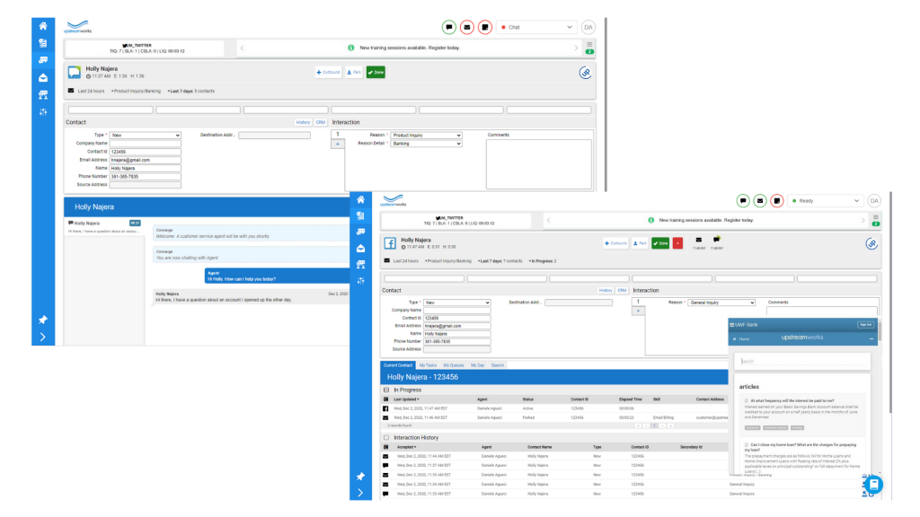Click the red email channel icon
Image resolution: width=920 pixels, height=517 pixels.
466,27
